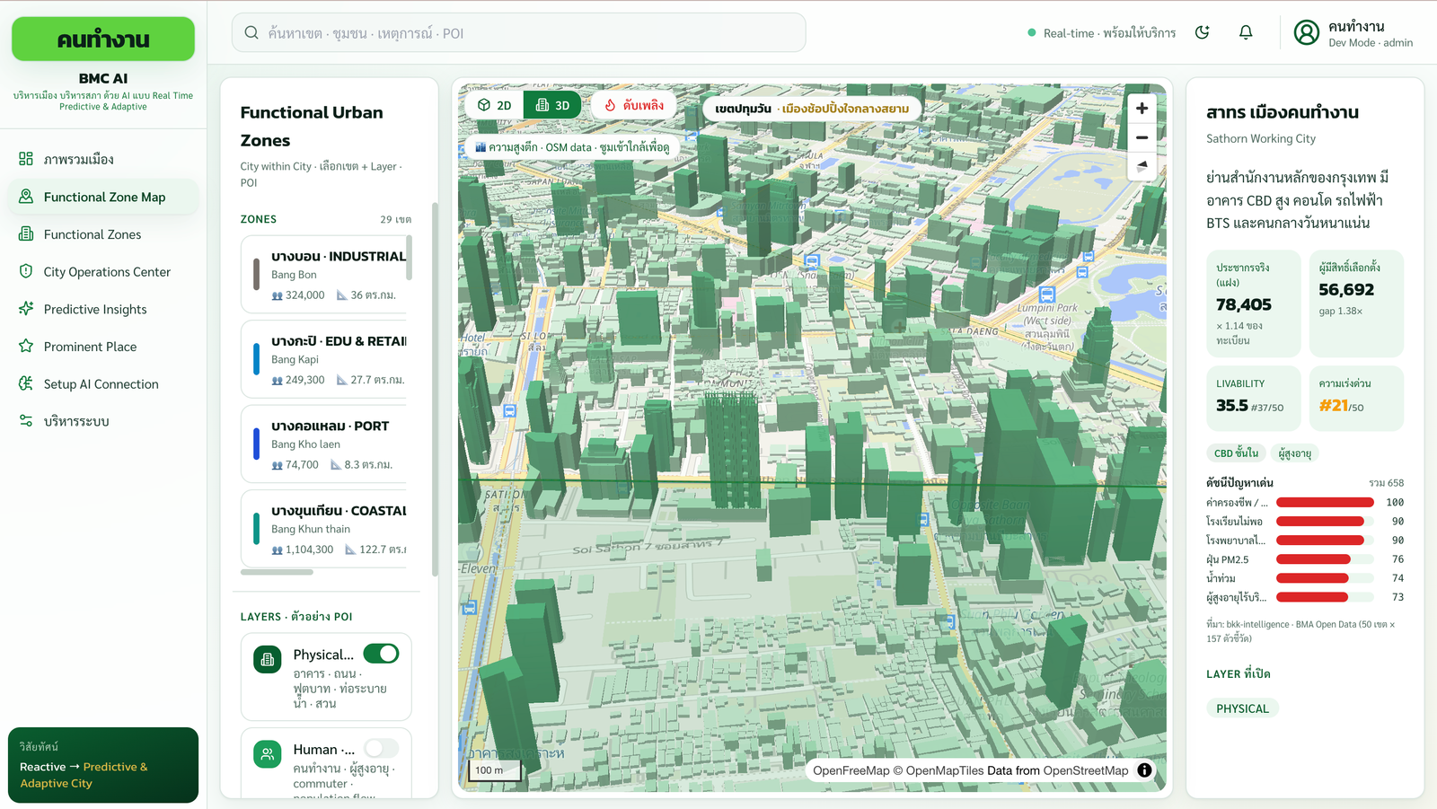Open City Operations Center page
This screenshot has height=809, width=1437.
(103, 271)
